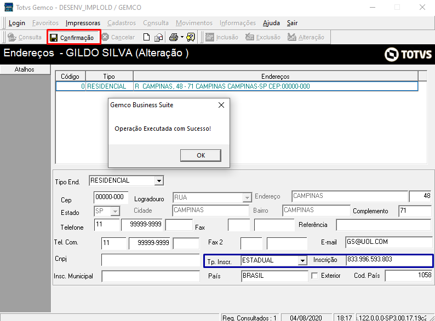Click the Alteração toolbar button
This screenshot has width=435, height=321.
[306, 37]
